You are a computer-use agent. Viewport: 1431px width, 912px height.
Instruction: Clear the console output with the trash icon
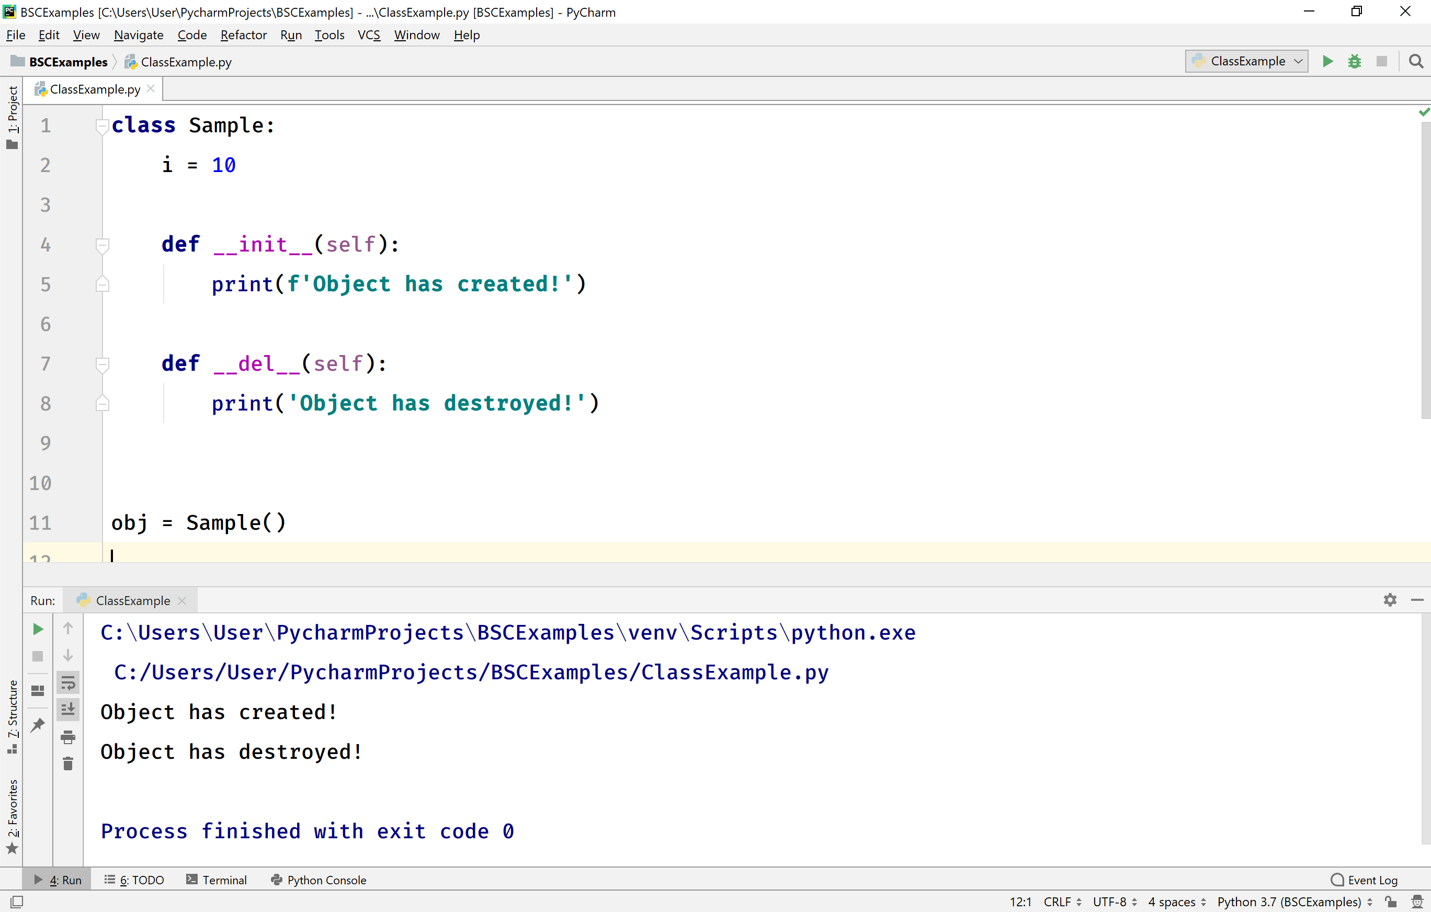pyautogui.click(x=68, y=764)
